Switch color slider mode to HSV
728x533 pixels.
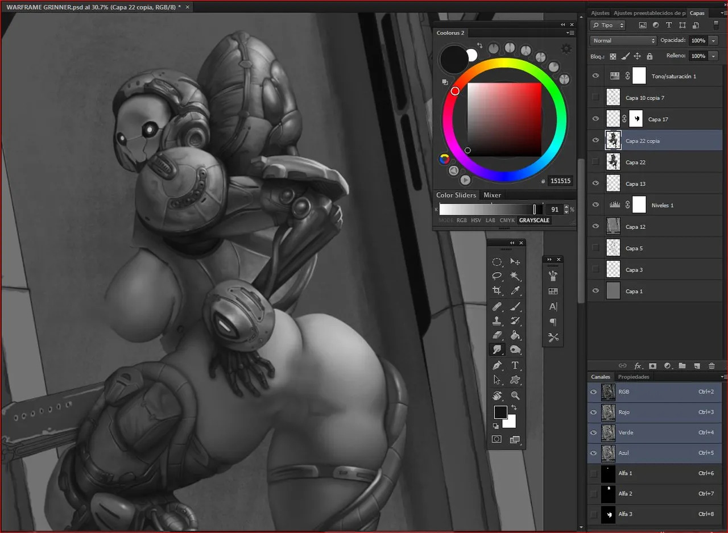tap(476, 220)
